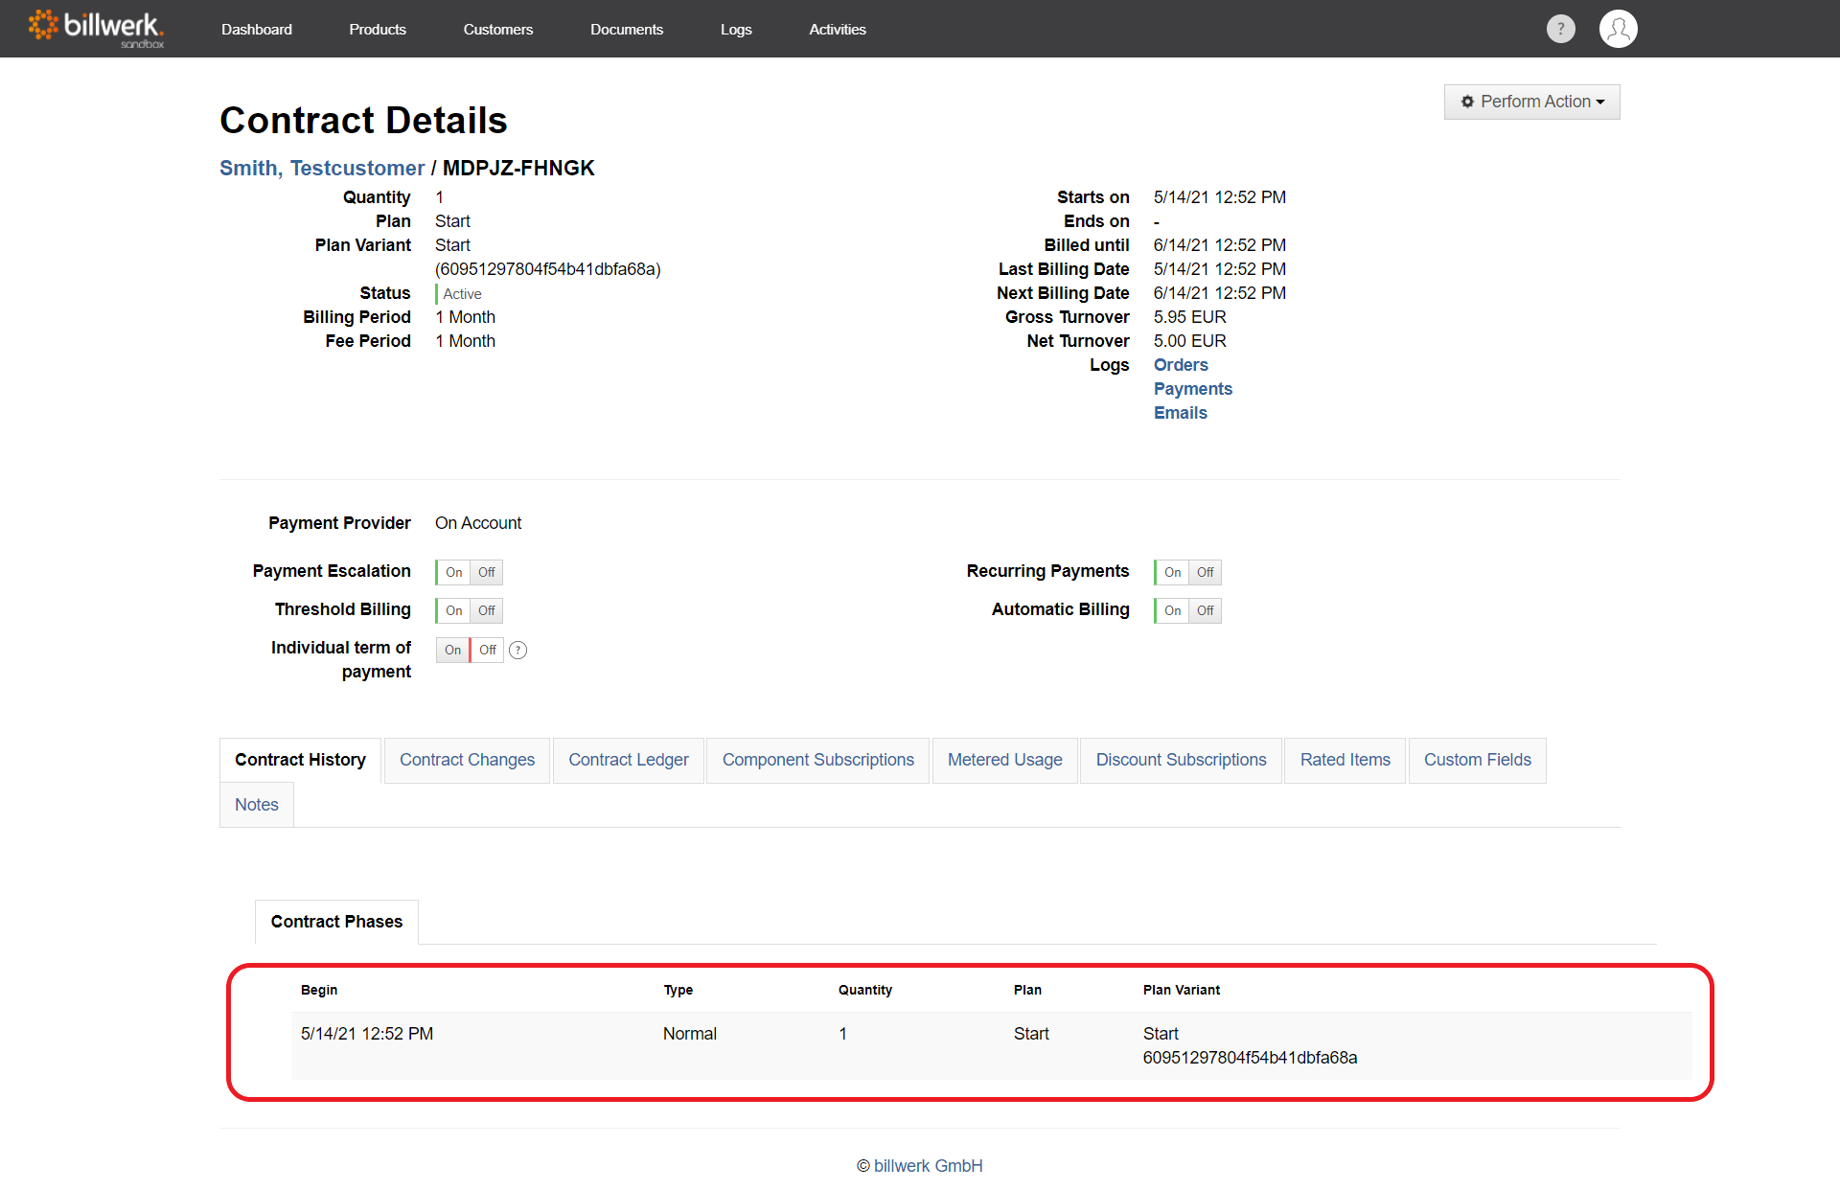Open the help question mark icon
The image size is (1840, 1190).
coord(1560,29)
